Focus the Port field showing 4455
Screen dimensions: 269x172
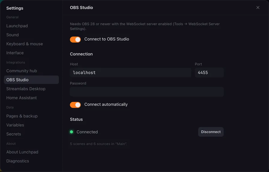coord(209,73)
